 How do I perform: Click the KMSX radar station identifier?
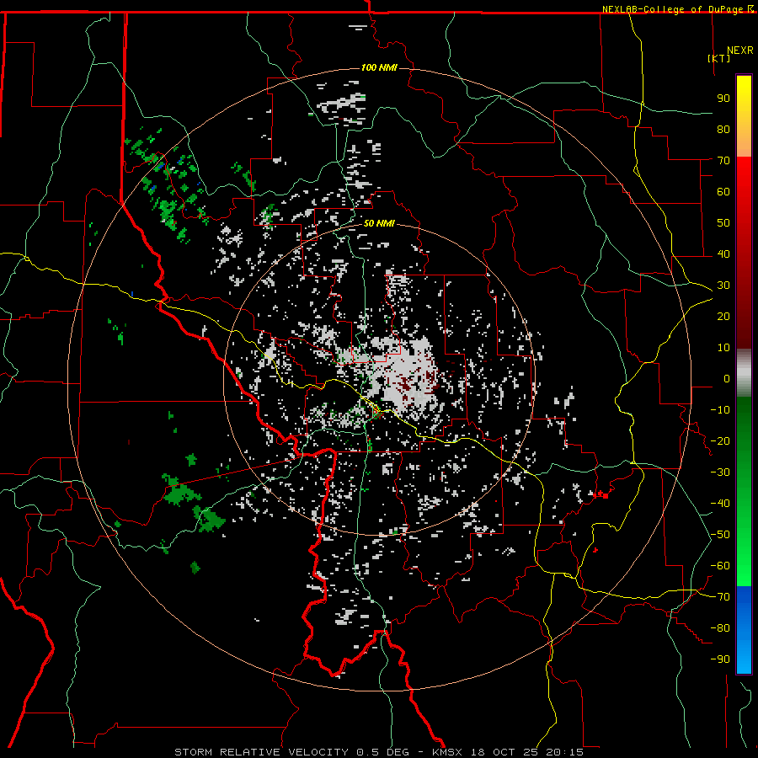(447, 752)
